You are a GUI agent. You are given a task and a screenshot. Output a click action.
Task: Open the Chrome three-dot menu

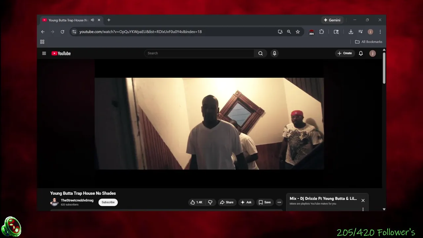(380, 32)
